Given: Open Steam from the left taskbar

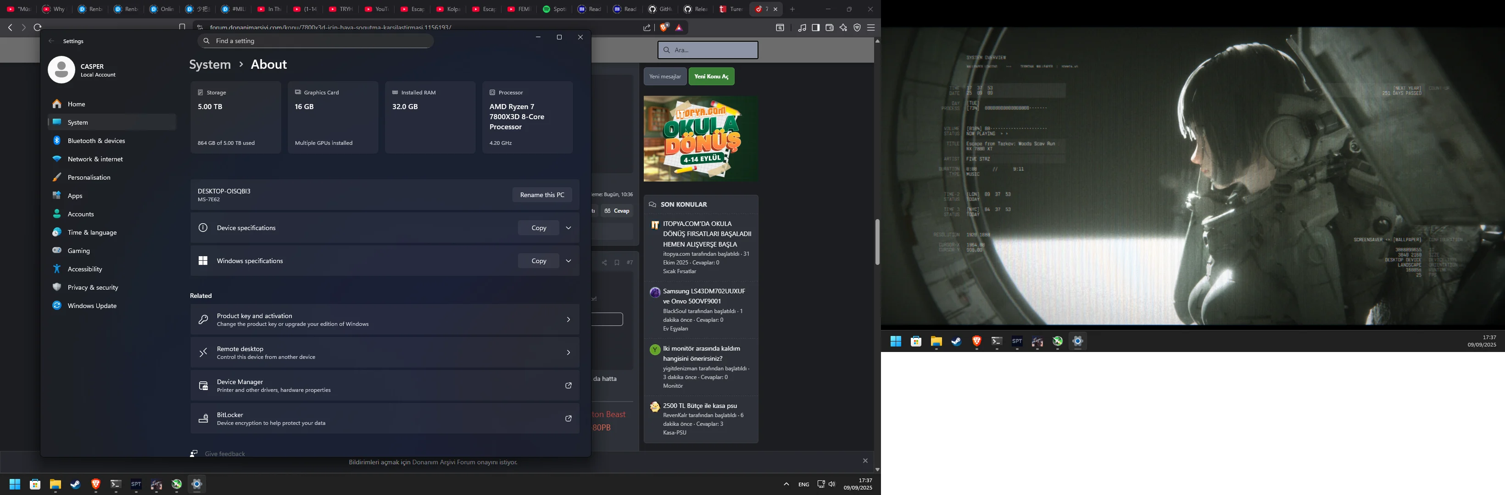Looking at the screenshot, I should (x=75, y=484).
